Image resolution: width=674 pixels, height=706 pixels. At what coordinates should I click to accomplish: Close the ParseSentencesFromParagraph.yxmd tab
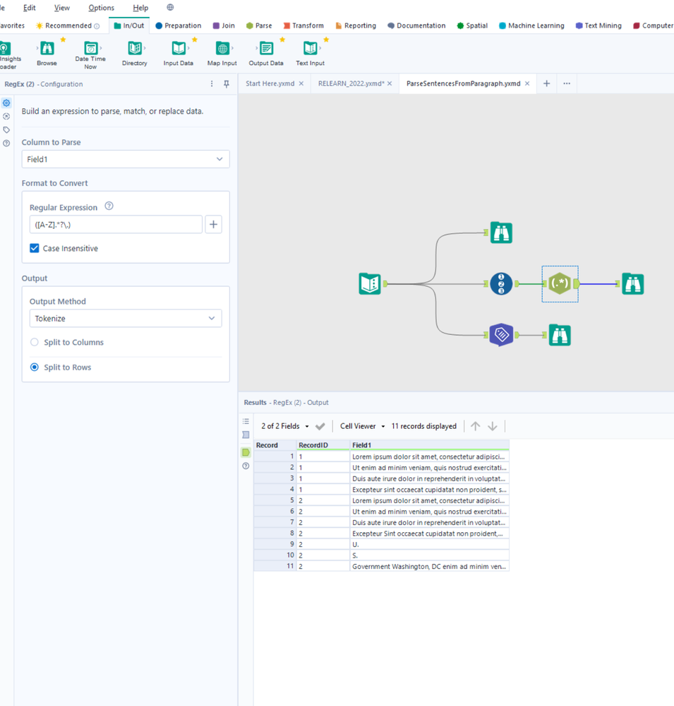527,83
